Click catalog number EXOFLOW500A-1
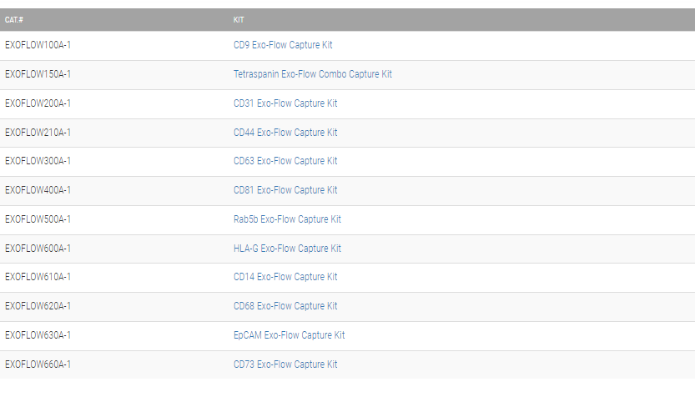This screenshot has height=397, width=695. (38, 219)
